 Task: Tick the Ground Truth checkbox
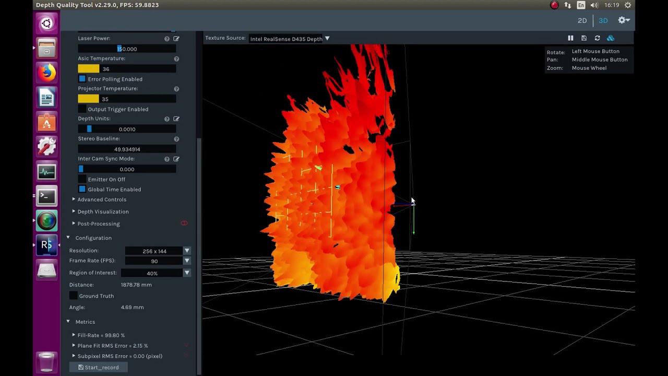coord(74,296)
